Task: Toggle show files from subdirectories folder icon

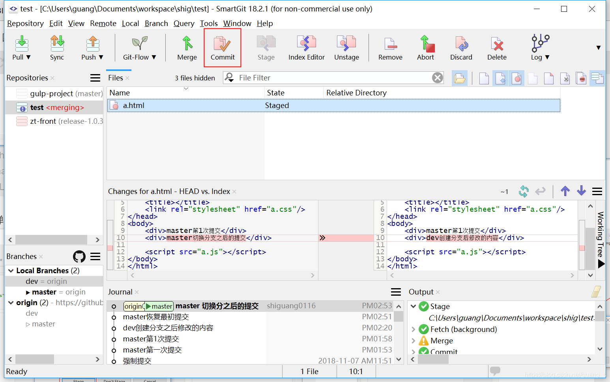Action: [460, 78]
